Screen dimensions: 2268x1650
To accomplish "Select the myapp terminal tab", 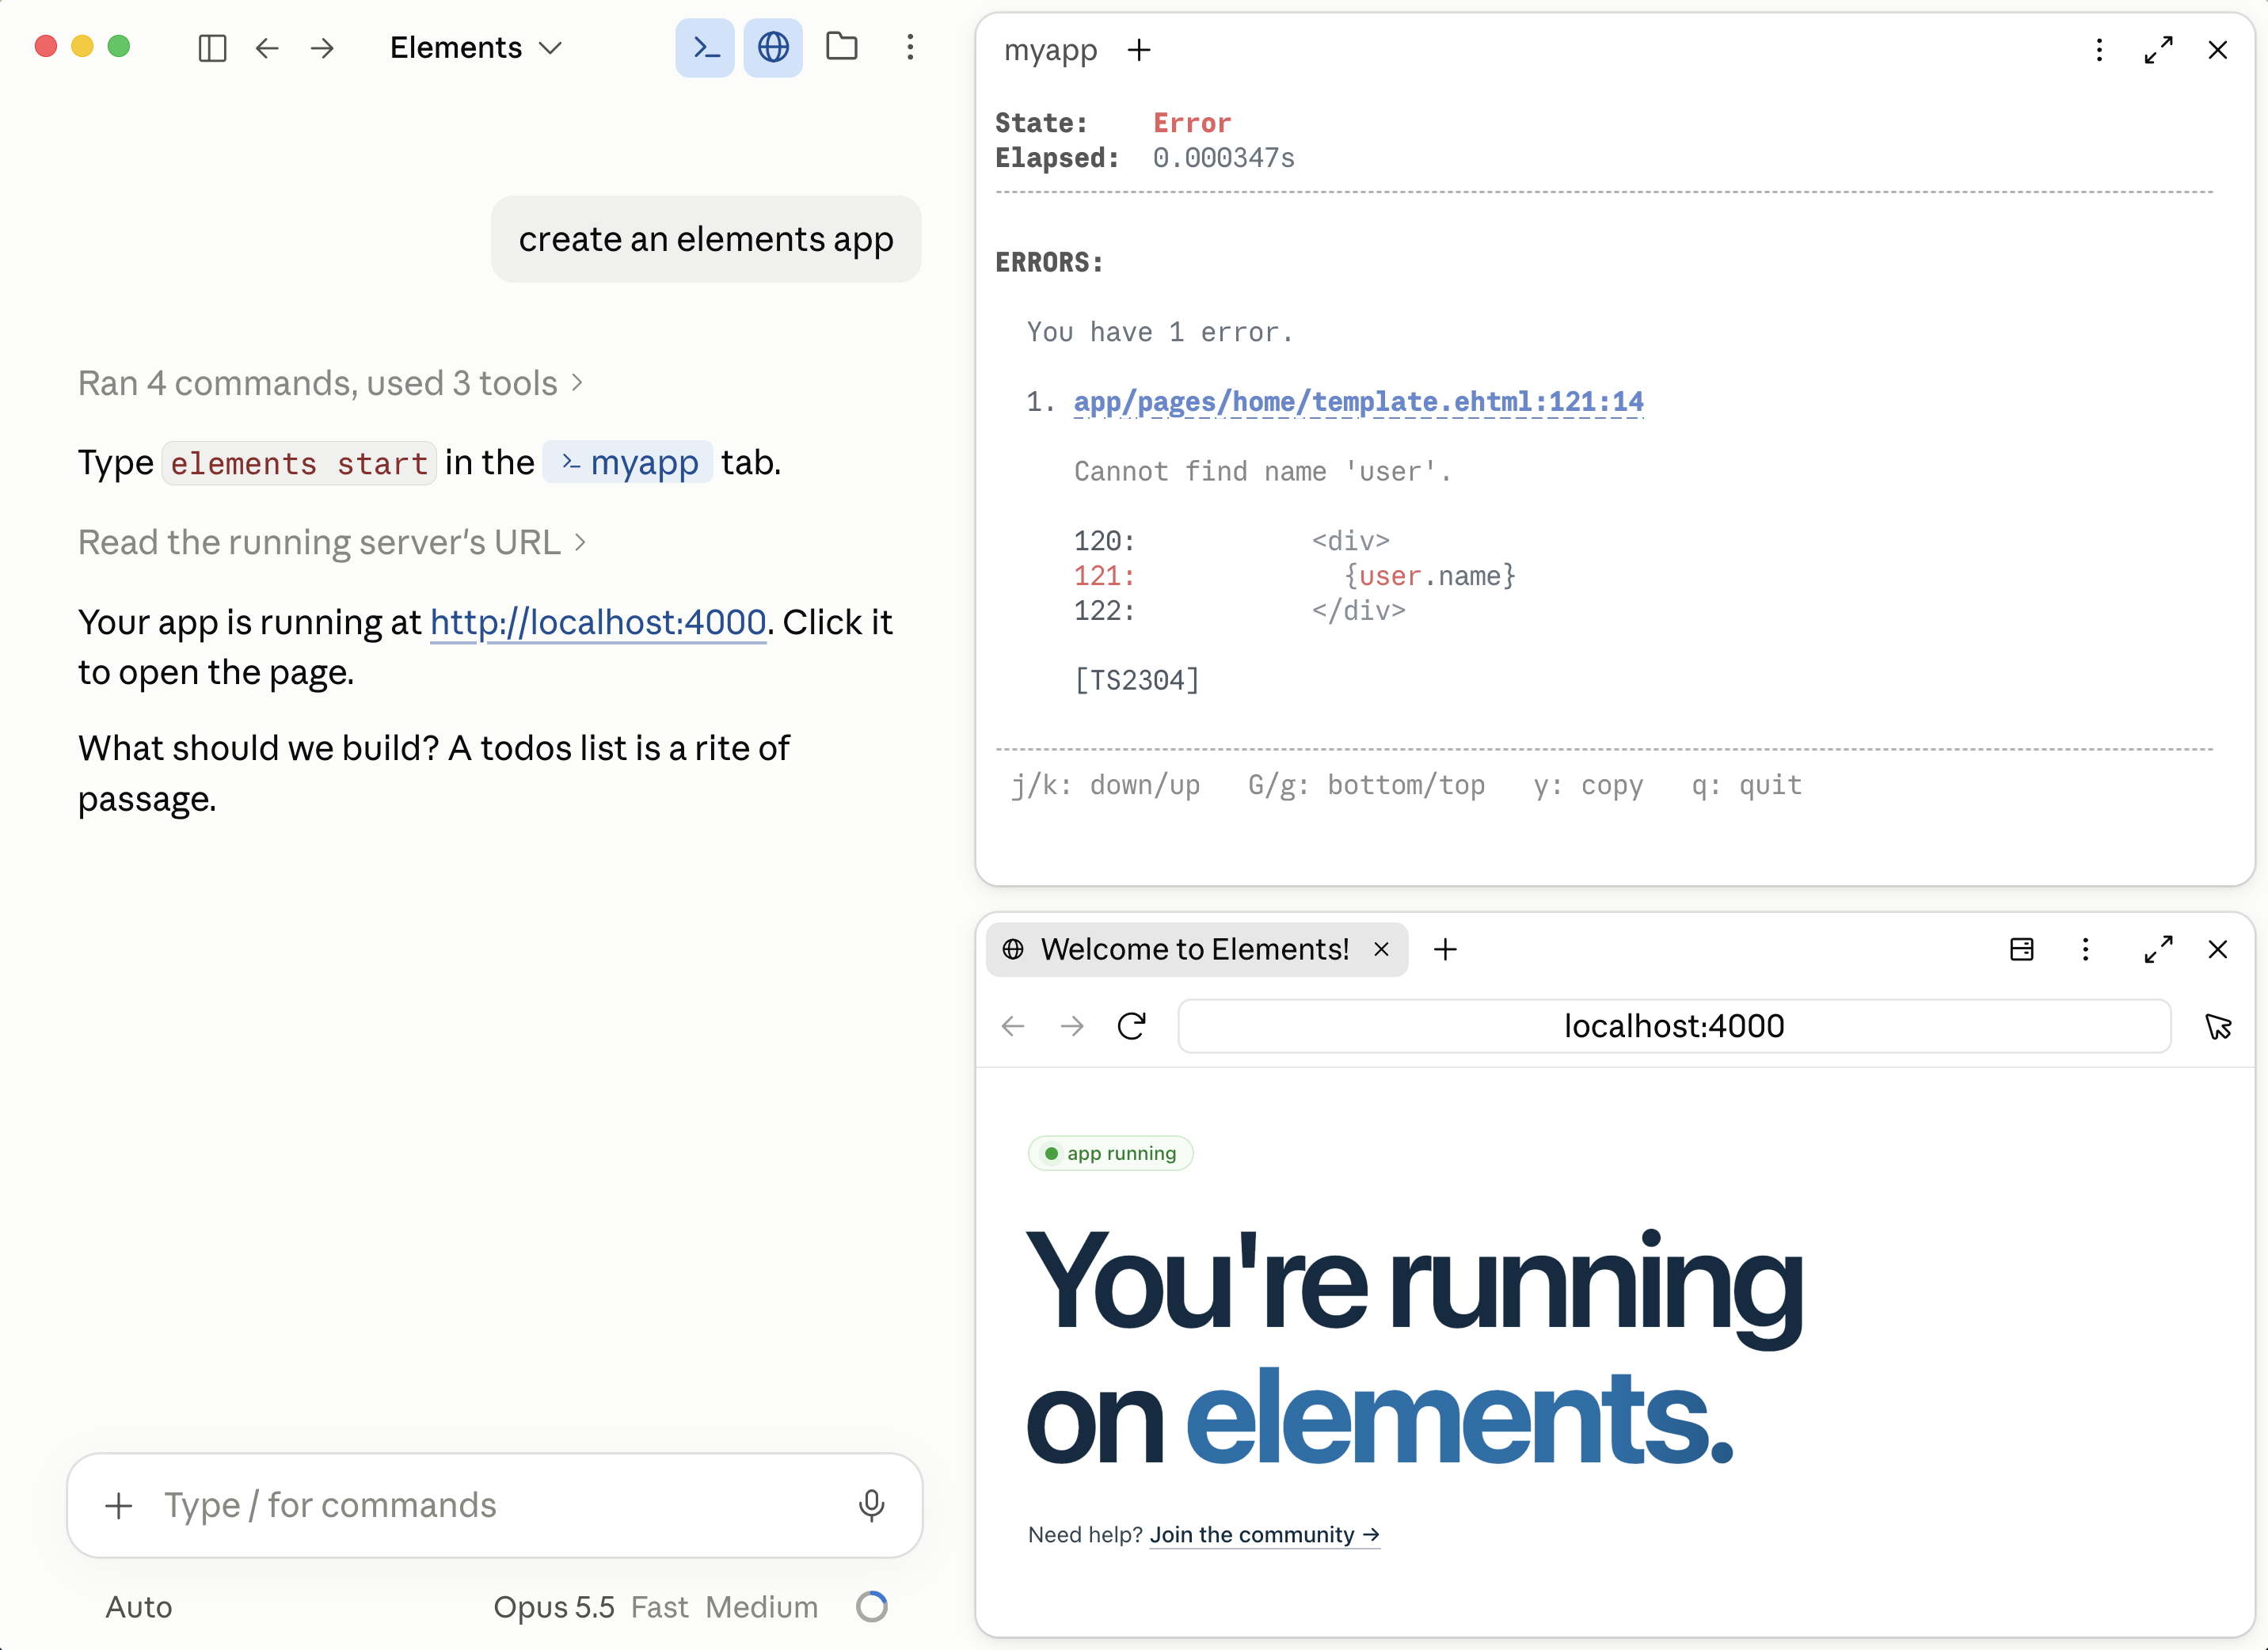I will tap(1051, 49).
